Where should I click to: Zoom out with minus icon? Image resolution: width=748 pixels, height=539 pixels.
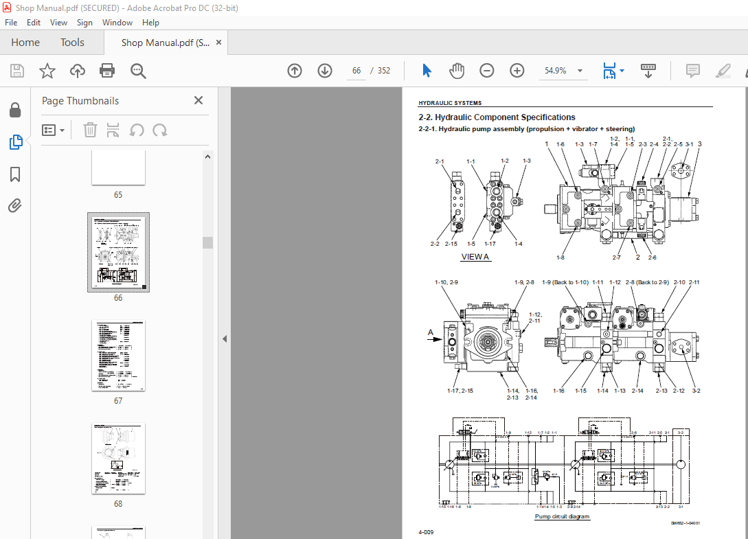pyautogui.click(x=486, y=71)
